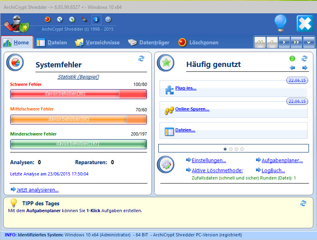Switch to the Dateien tab
The height and width of the screenshot is (240, 317).
(52, 42)
